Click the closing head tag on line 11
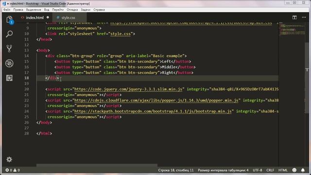The width and height of the screenshot is (311, 175). click(44, 39)
